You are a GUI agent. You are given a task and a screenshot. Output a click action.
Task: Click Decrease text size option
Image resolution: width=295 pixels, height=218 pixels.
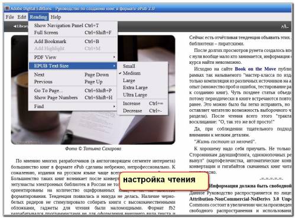(142, 110)
